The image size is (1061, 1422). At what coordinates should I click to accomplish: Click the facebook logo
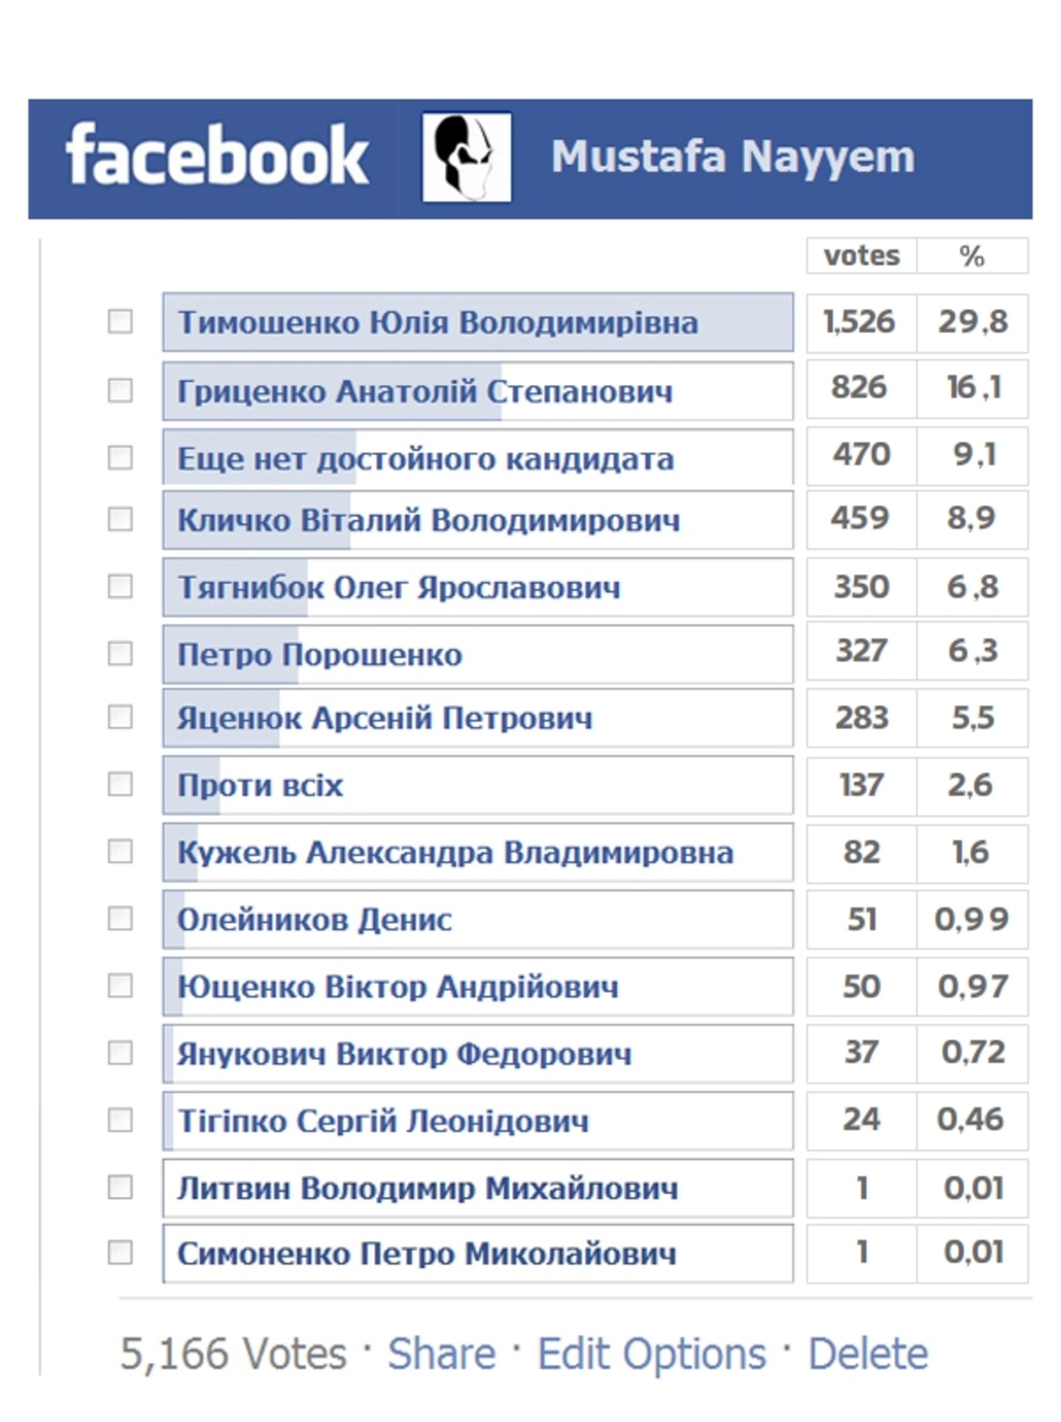217,155
